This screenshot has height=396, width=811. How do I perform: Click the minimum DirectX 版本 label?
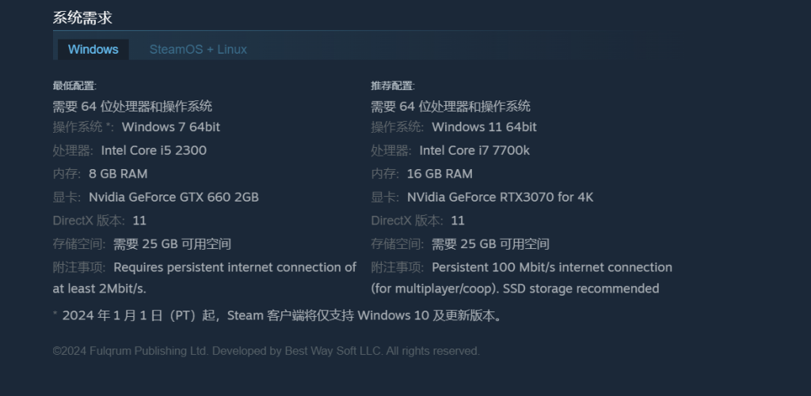click(x=89, y=221)
